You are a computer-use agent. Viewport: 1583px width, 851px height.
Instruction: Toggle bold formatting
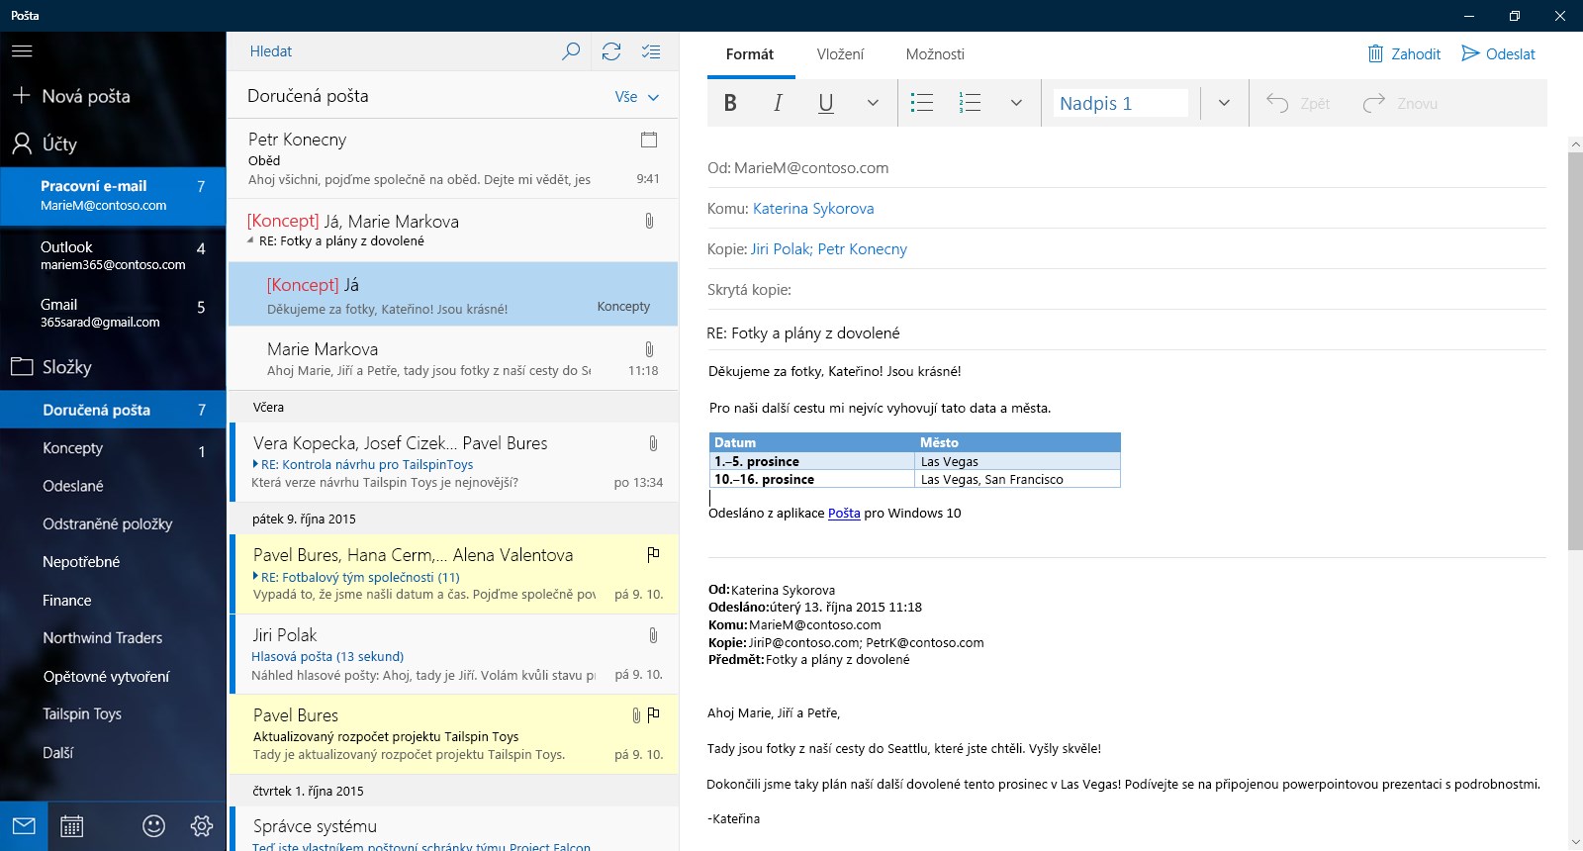(730, 103)
